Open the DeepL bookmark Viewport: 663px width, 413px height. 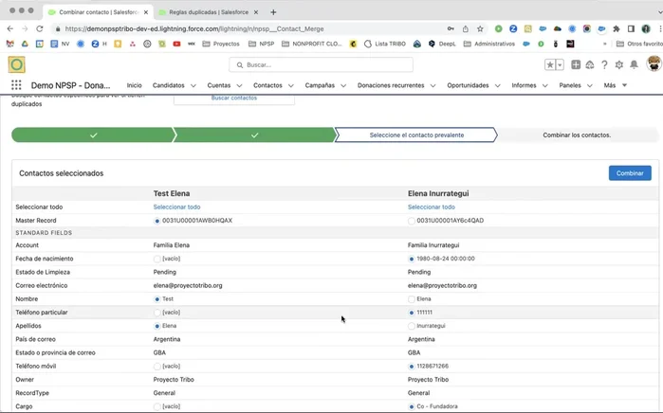(x=442, y=44)
